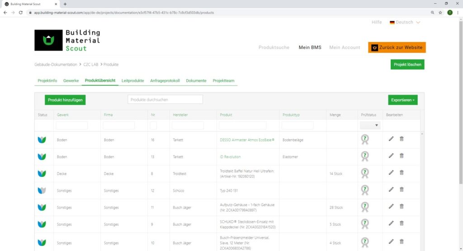Open Mein BMS in main navigation
463x251 pixels.
tap(310, 47)
